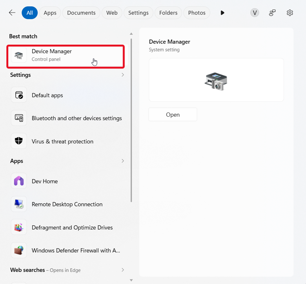Expand the Settings section chevron
This screenshot has height=284, width=306.
pos(123,75)
